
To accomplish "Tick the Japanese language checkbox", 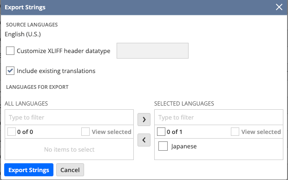I will 163,146.
